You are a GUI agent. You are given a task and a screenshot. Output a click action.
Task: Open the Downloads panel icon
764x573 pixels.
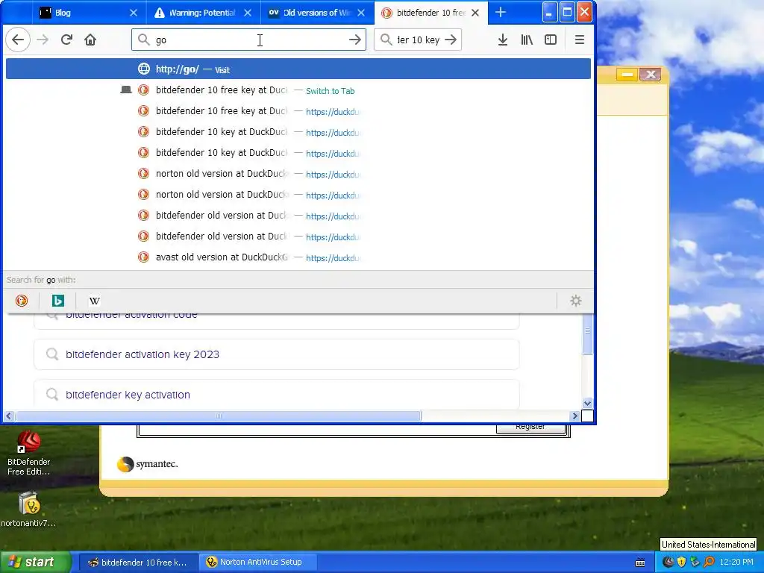pyautogui.click(x=503, y=40)
